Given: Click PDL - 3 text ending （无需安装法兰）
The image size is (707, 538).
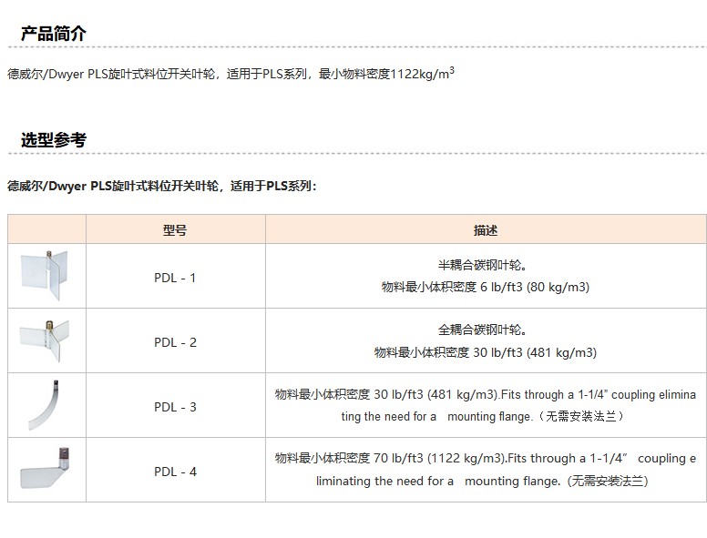Looking at the screenshot, I should pos(484,416).
